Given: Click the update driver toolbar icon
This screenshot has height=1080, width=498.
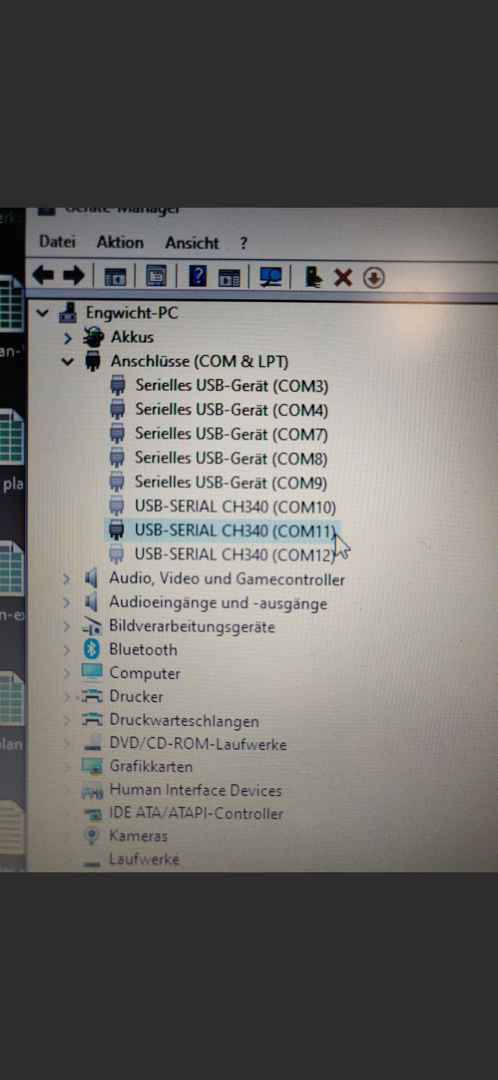Looking at the screenshot, I should [x=313, y=277].
